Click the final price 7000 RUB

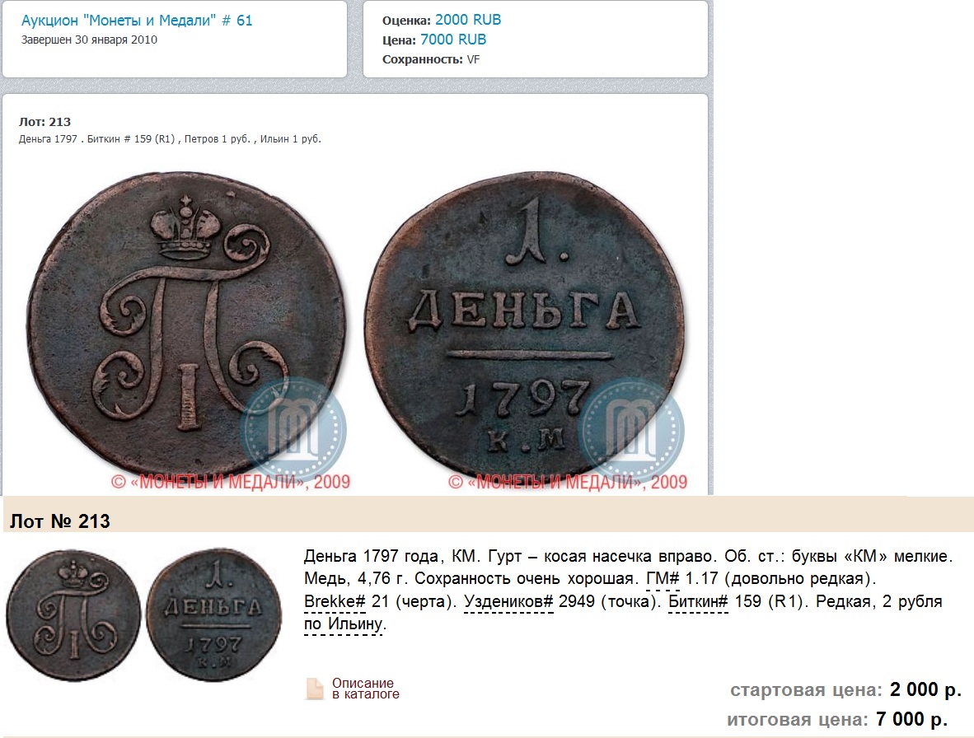(x=453, y=40)
